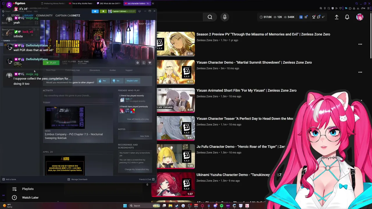The image size is (372, 209).
Task: Click the YouTube upload arrow icon
Action: pos(337,17)
